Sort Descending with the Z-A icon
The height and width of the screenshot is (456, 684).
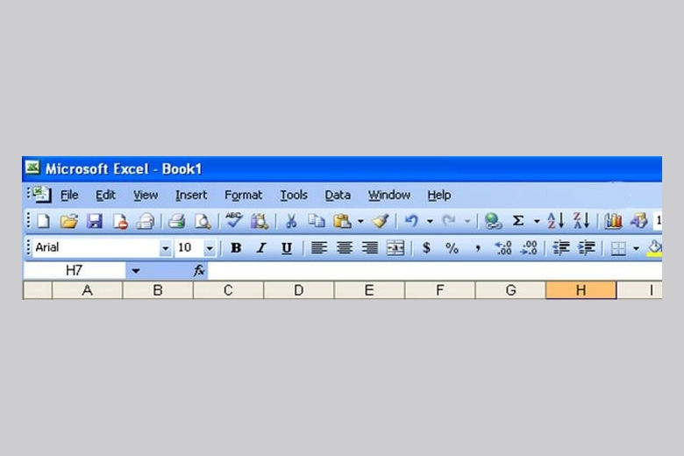point(581,221)
